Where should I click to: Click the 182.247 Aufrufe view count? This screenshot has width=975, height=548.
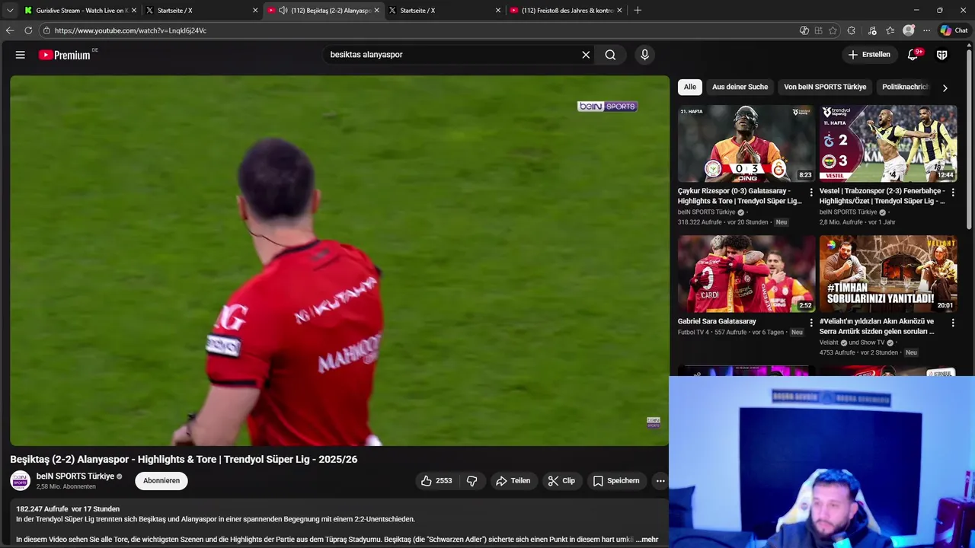(42, 509)
